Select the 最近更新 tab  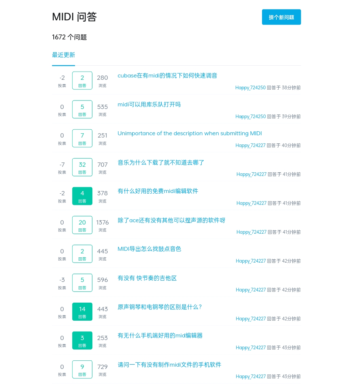coord(64,55)
